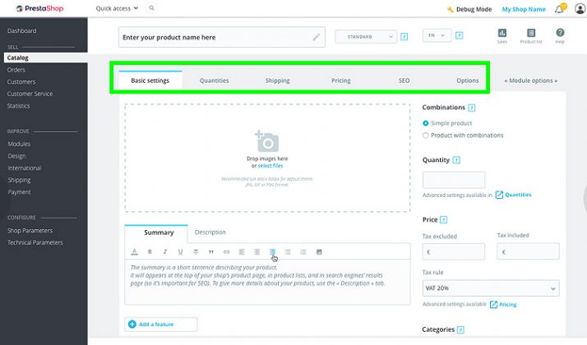The image size is (587, 345).
Task: Click the Bold formatting icon in summary editor
Action: coord(150,251)
